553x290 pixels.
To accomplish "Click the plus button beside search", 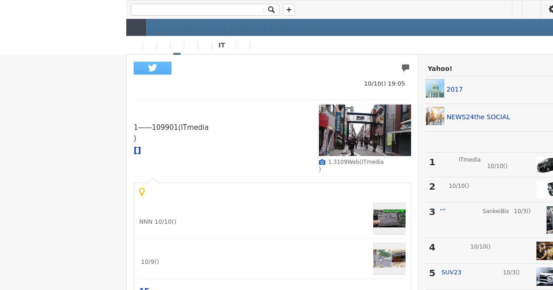I will coord(288,10).
